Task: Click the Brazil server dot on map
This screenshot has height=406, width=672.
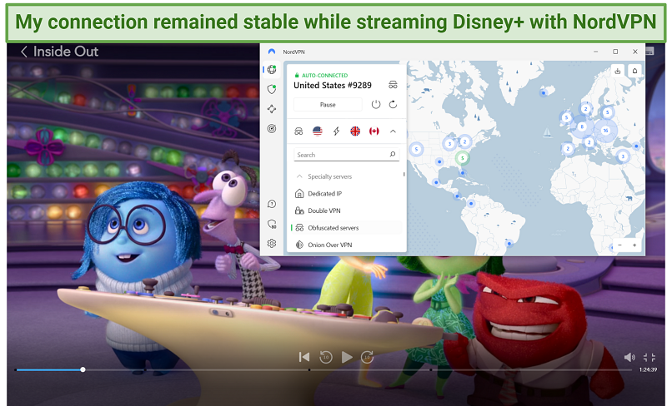Action: pyautogui.click(x=509, y=244)
